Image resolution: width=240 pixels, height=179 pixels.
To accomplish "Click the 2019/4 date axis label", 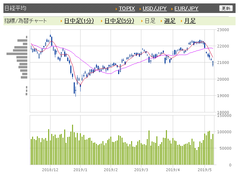I will 173,170.
